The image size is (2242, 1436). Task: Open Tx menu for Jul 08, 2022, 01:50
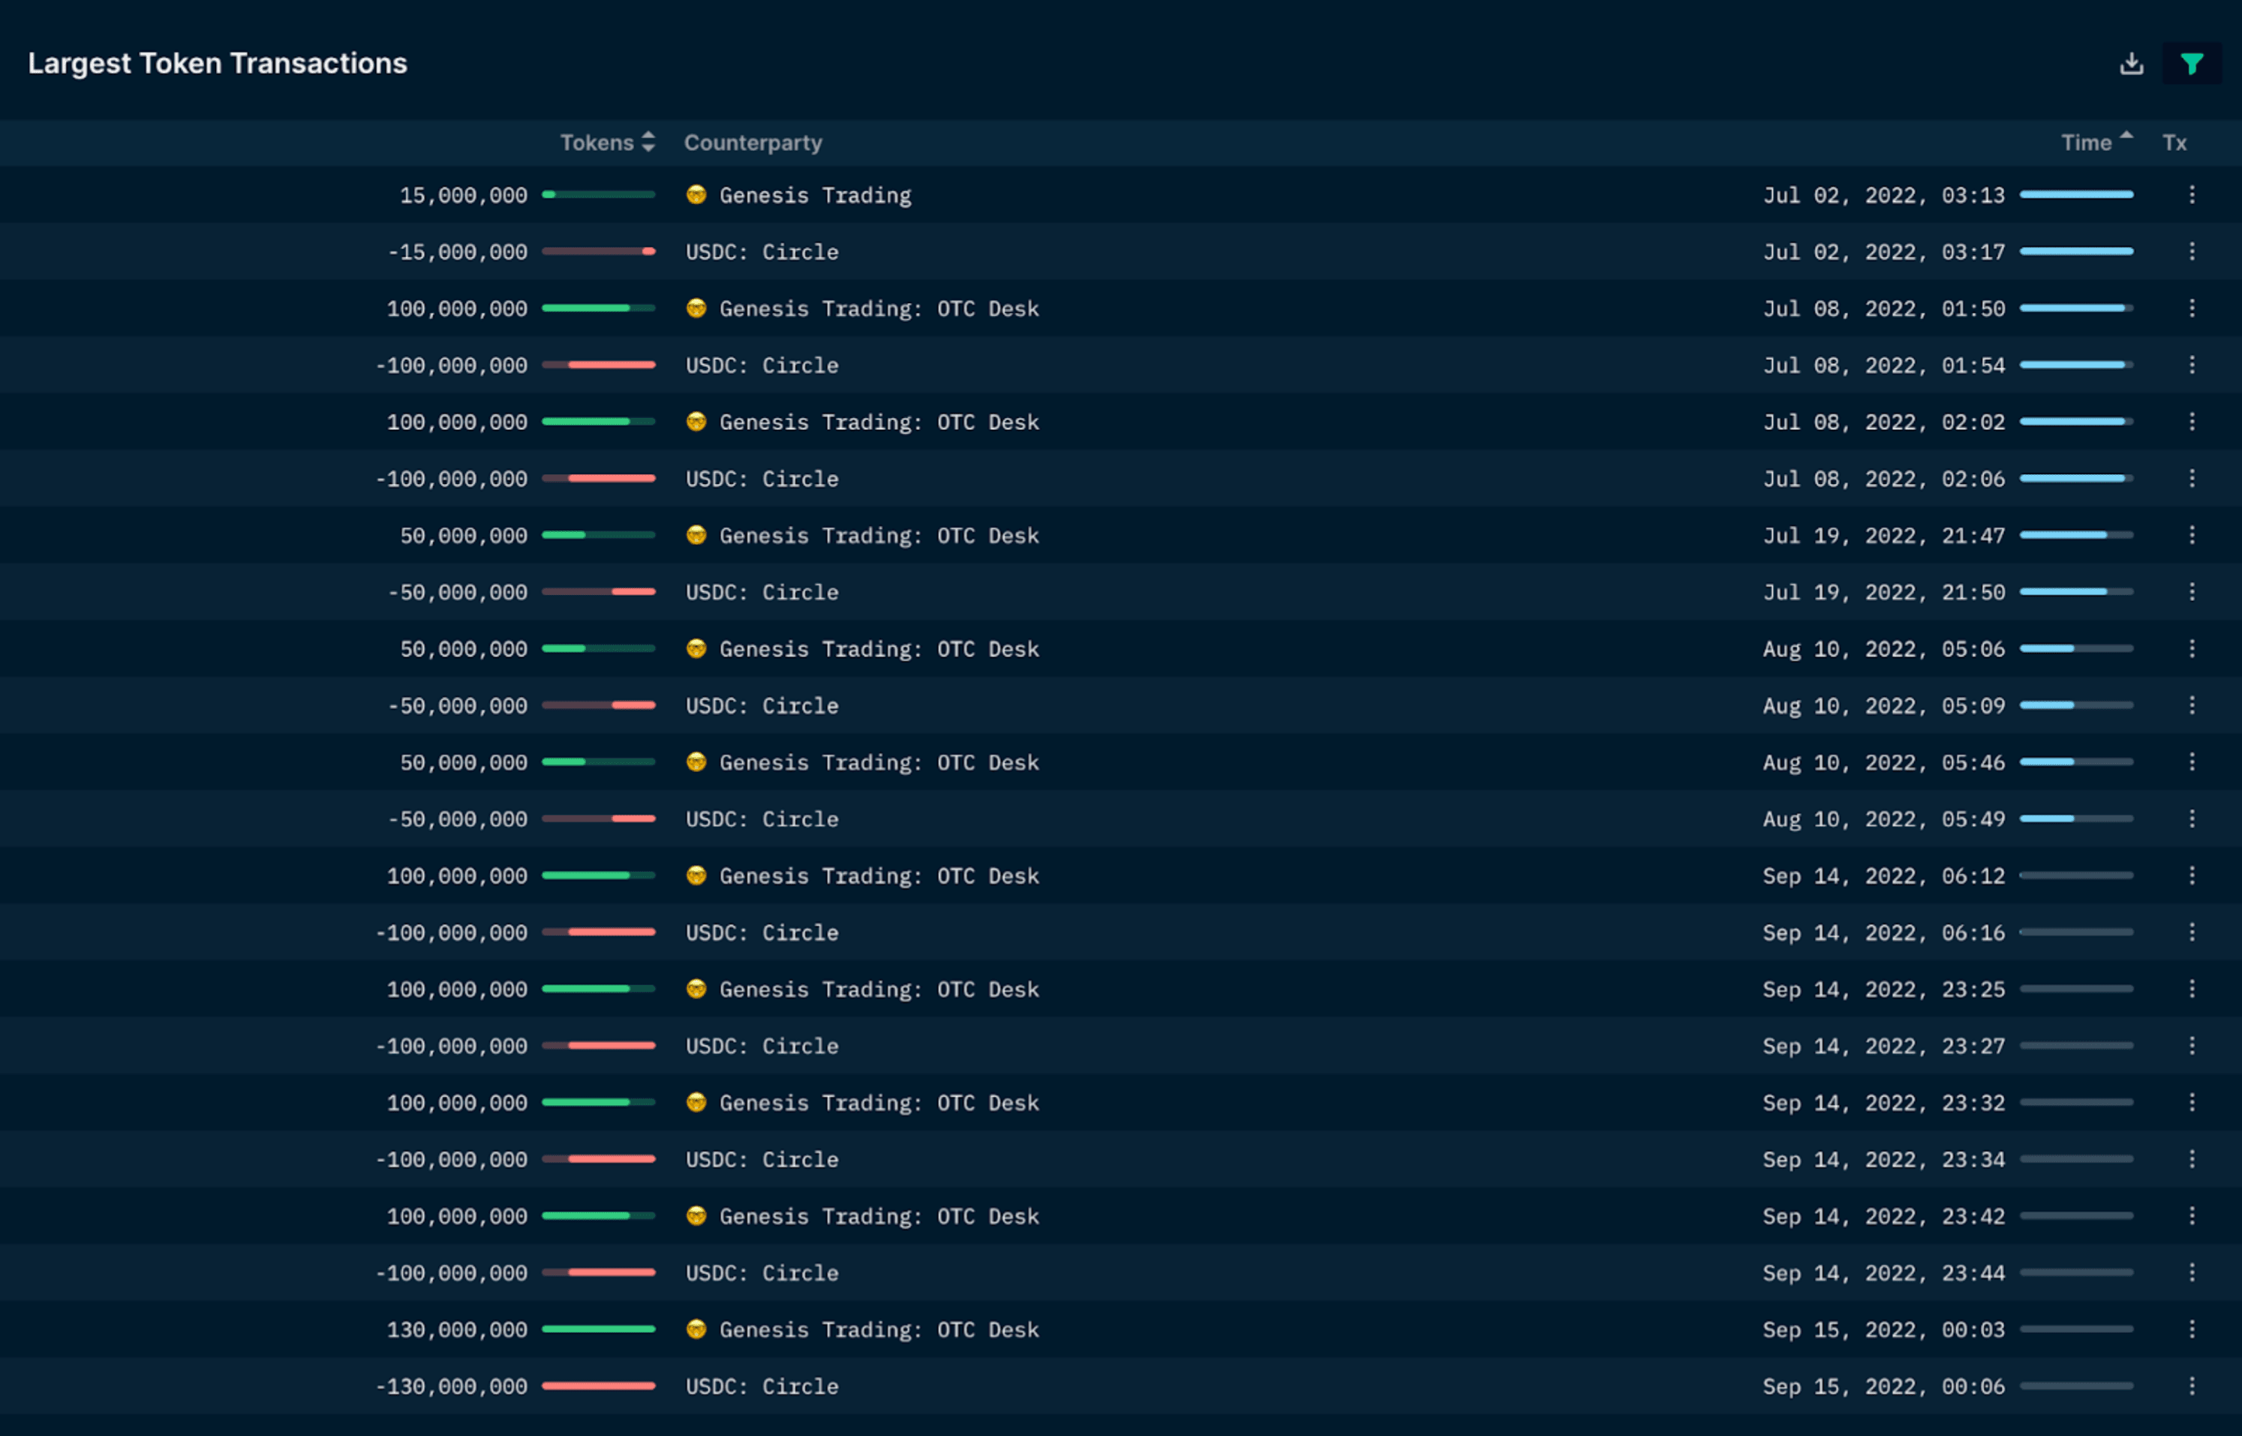[2192, 308]
